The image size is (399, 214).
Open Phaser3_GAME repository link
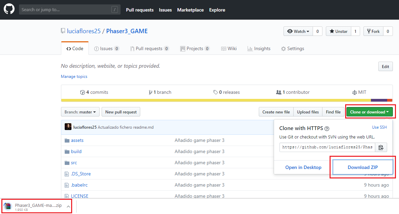click(x=127, y=31)
